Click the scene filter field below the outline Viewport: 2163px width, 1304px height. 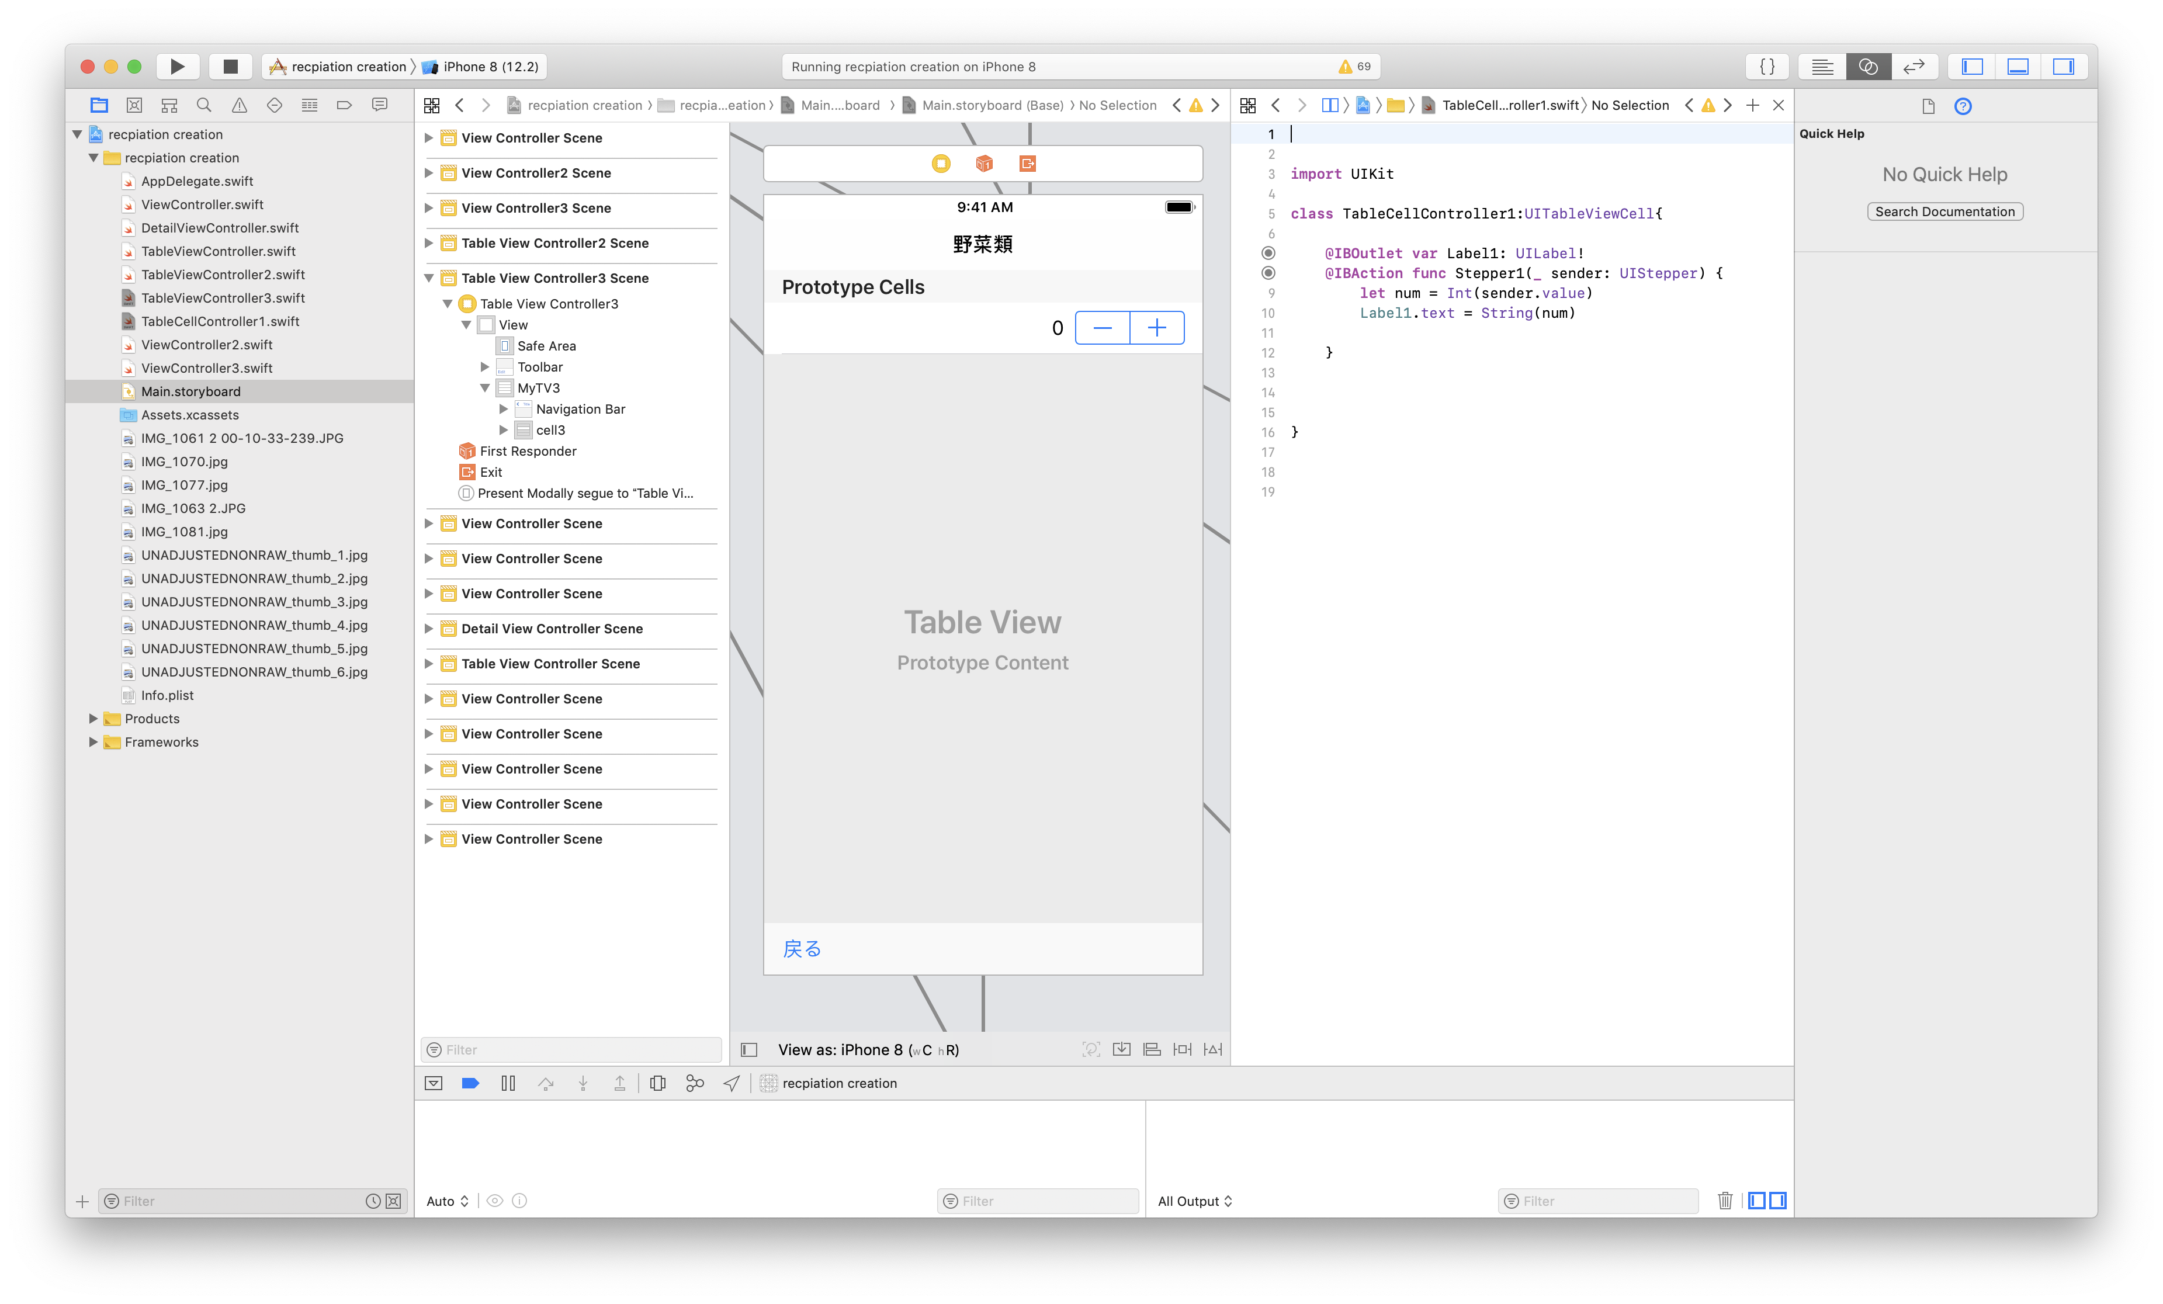571,1049
